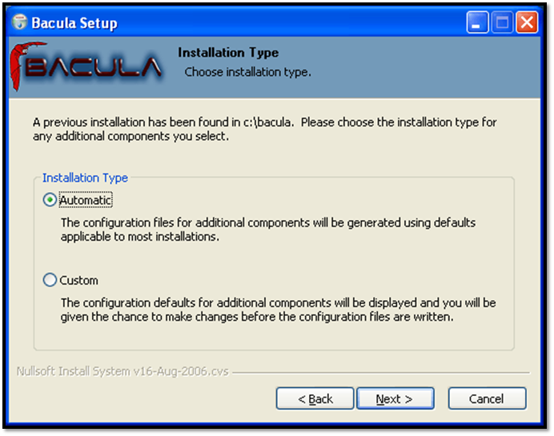Click the "Automatic" option label text
The width and height of the screenshot is (554, 436).
coord(86,200)
